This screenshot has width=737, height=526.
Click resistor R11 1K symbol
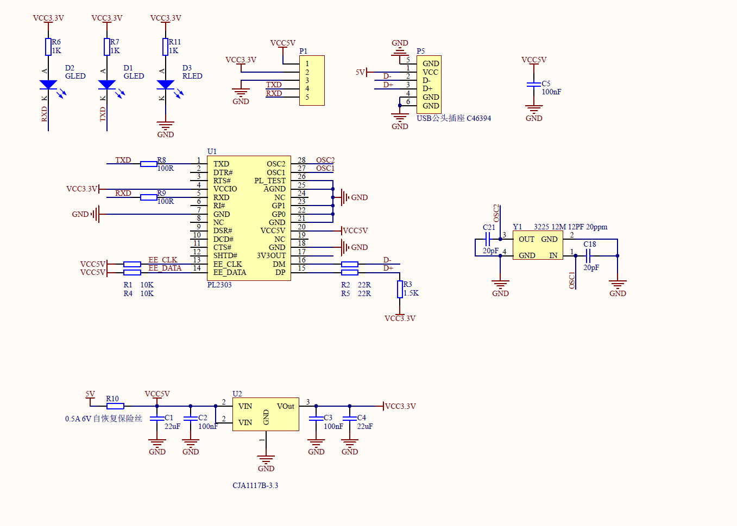166,47
